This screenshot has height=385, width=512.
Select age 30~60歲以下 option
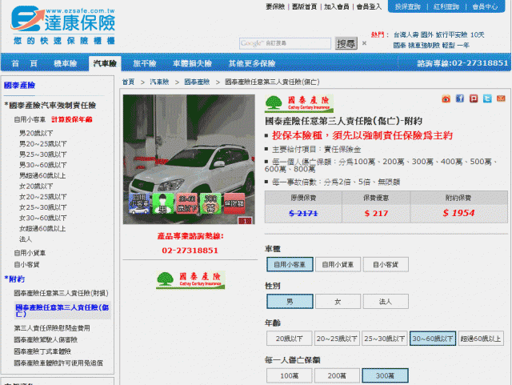pos(432,339)
